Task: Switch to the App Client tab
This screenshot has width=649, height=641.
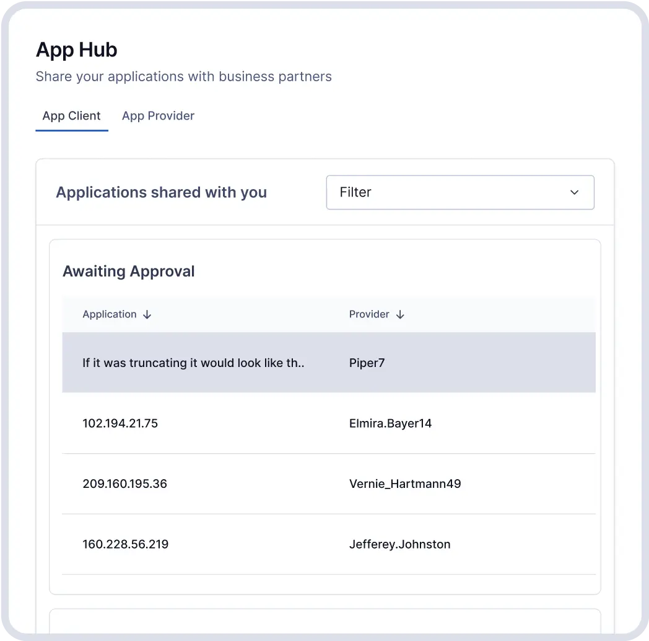Action: (x=72, y=116)
